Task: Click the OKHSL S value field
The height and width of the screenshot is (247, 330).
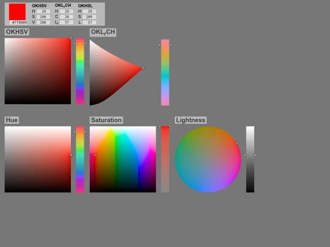Action: pyautogui.click(x=89, y=17)
